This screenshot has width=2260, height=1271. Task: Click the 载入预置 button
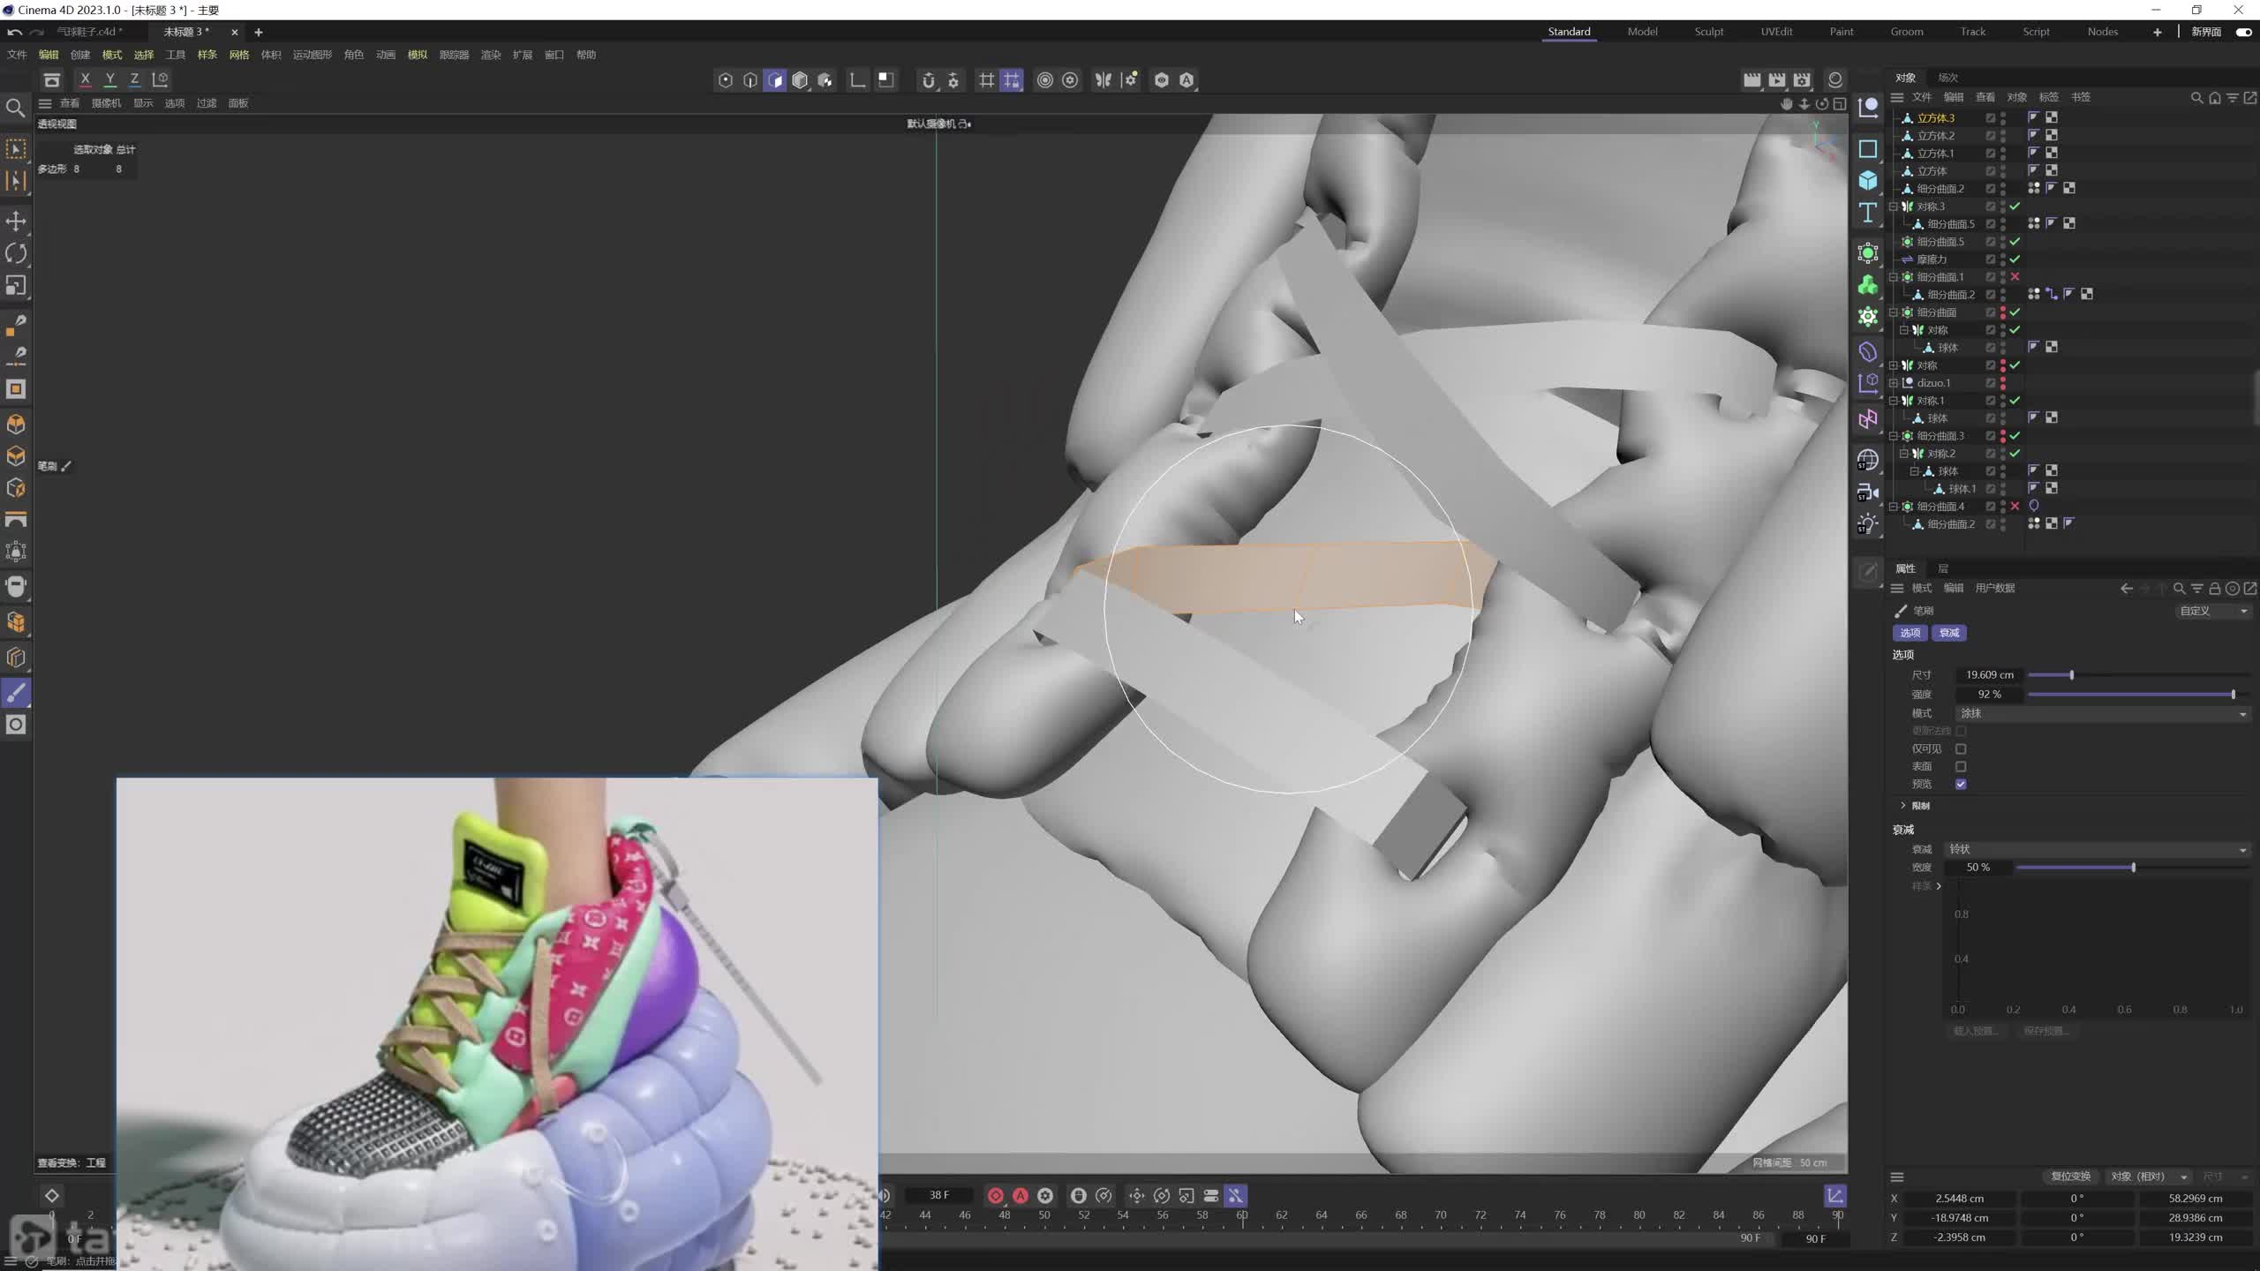pos(1975,1031)
